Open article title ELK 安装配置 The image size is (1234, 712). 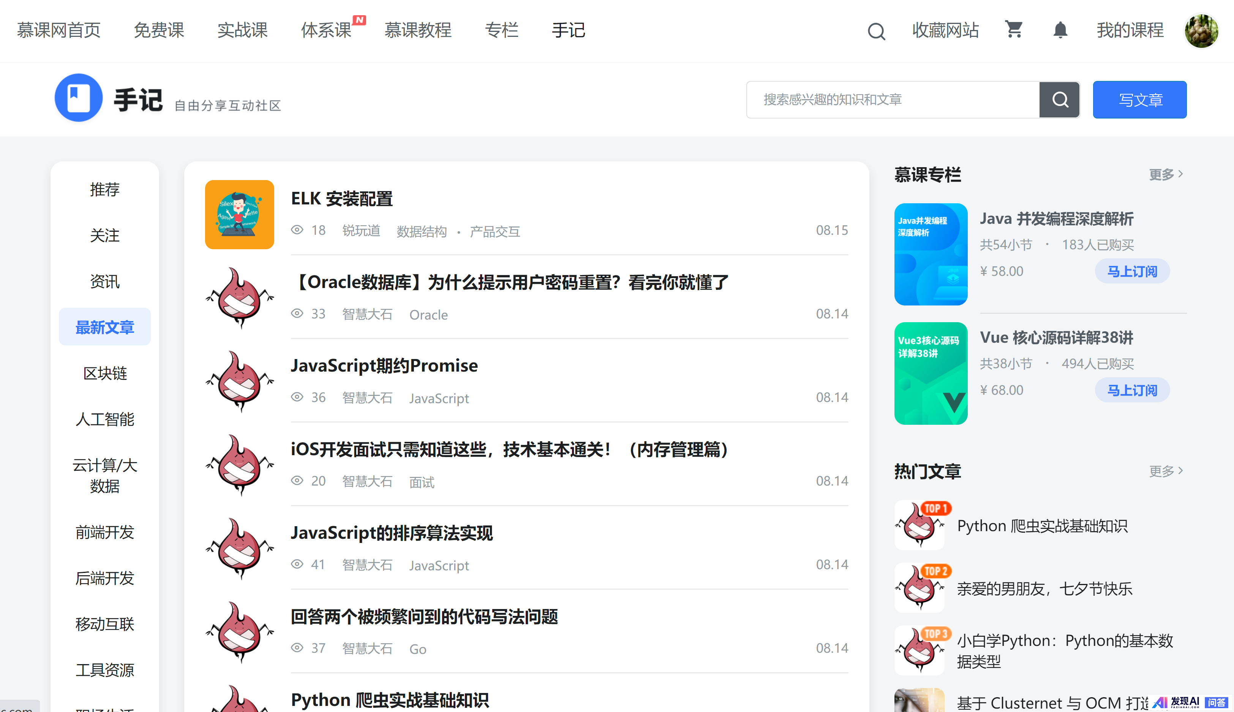pyautogui.click(x=341, y=199)
